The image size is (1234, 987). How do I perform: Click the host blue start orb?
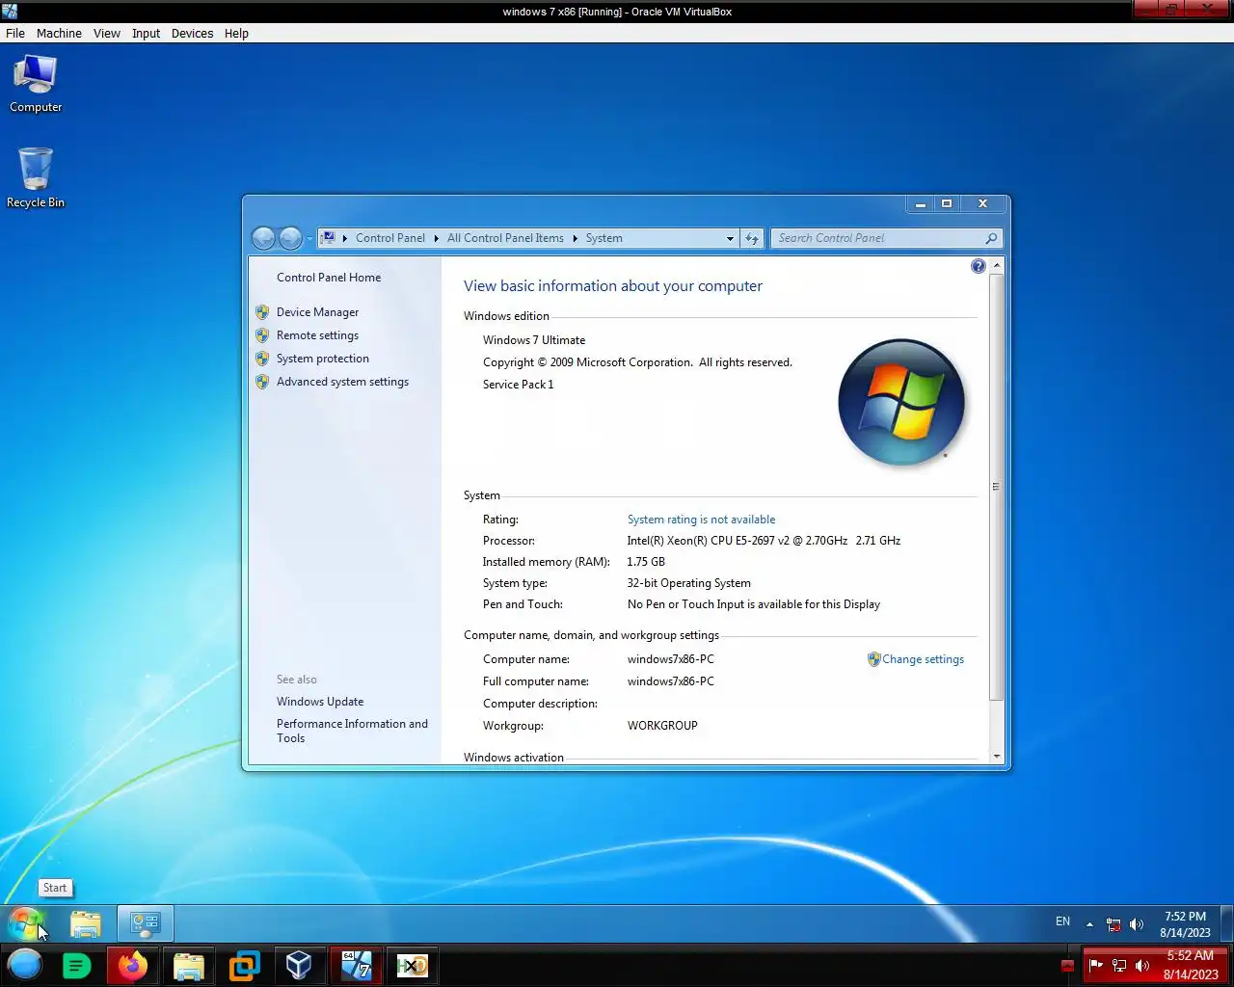(25, 965)
